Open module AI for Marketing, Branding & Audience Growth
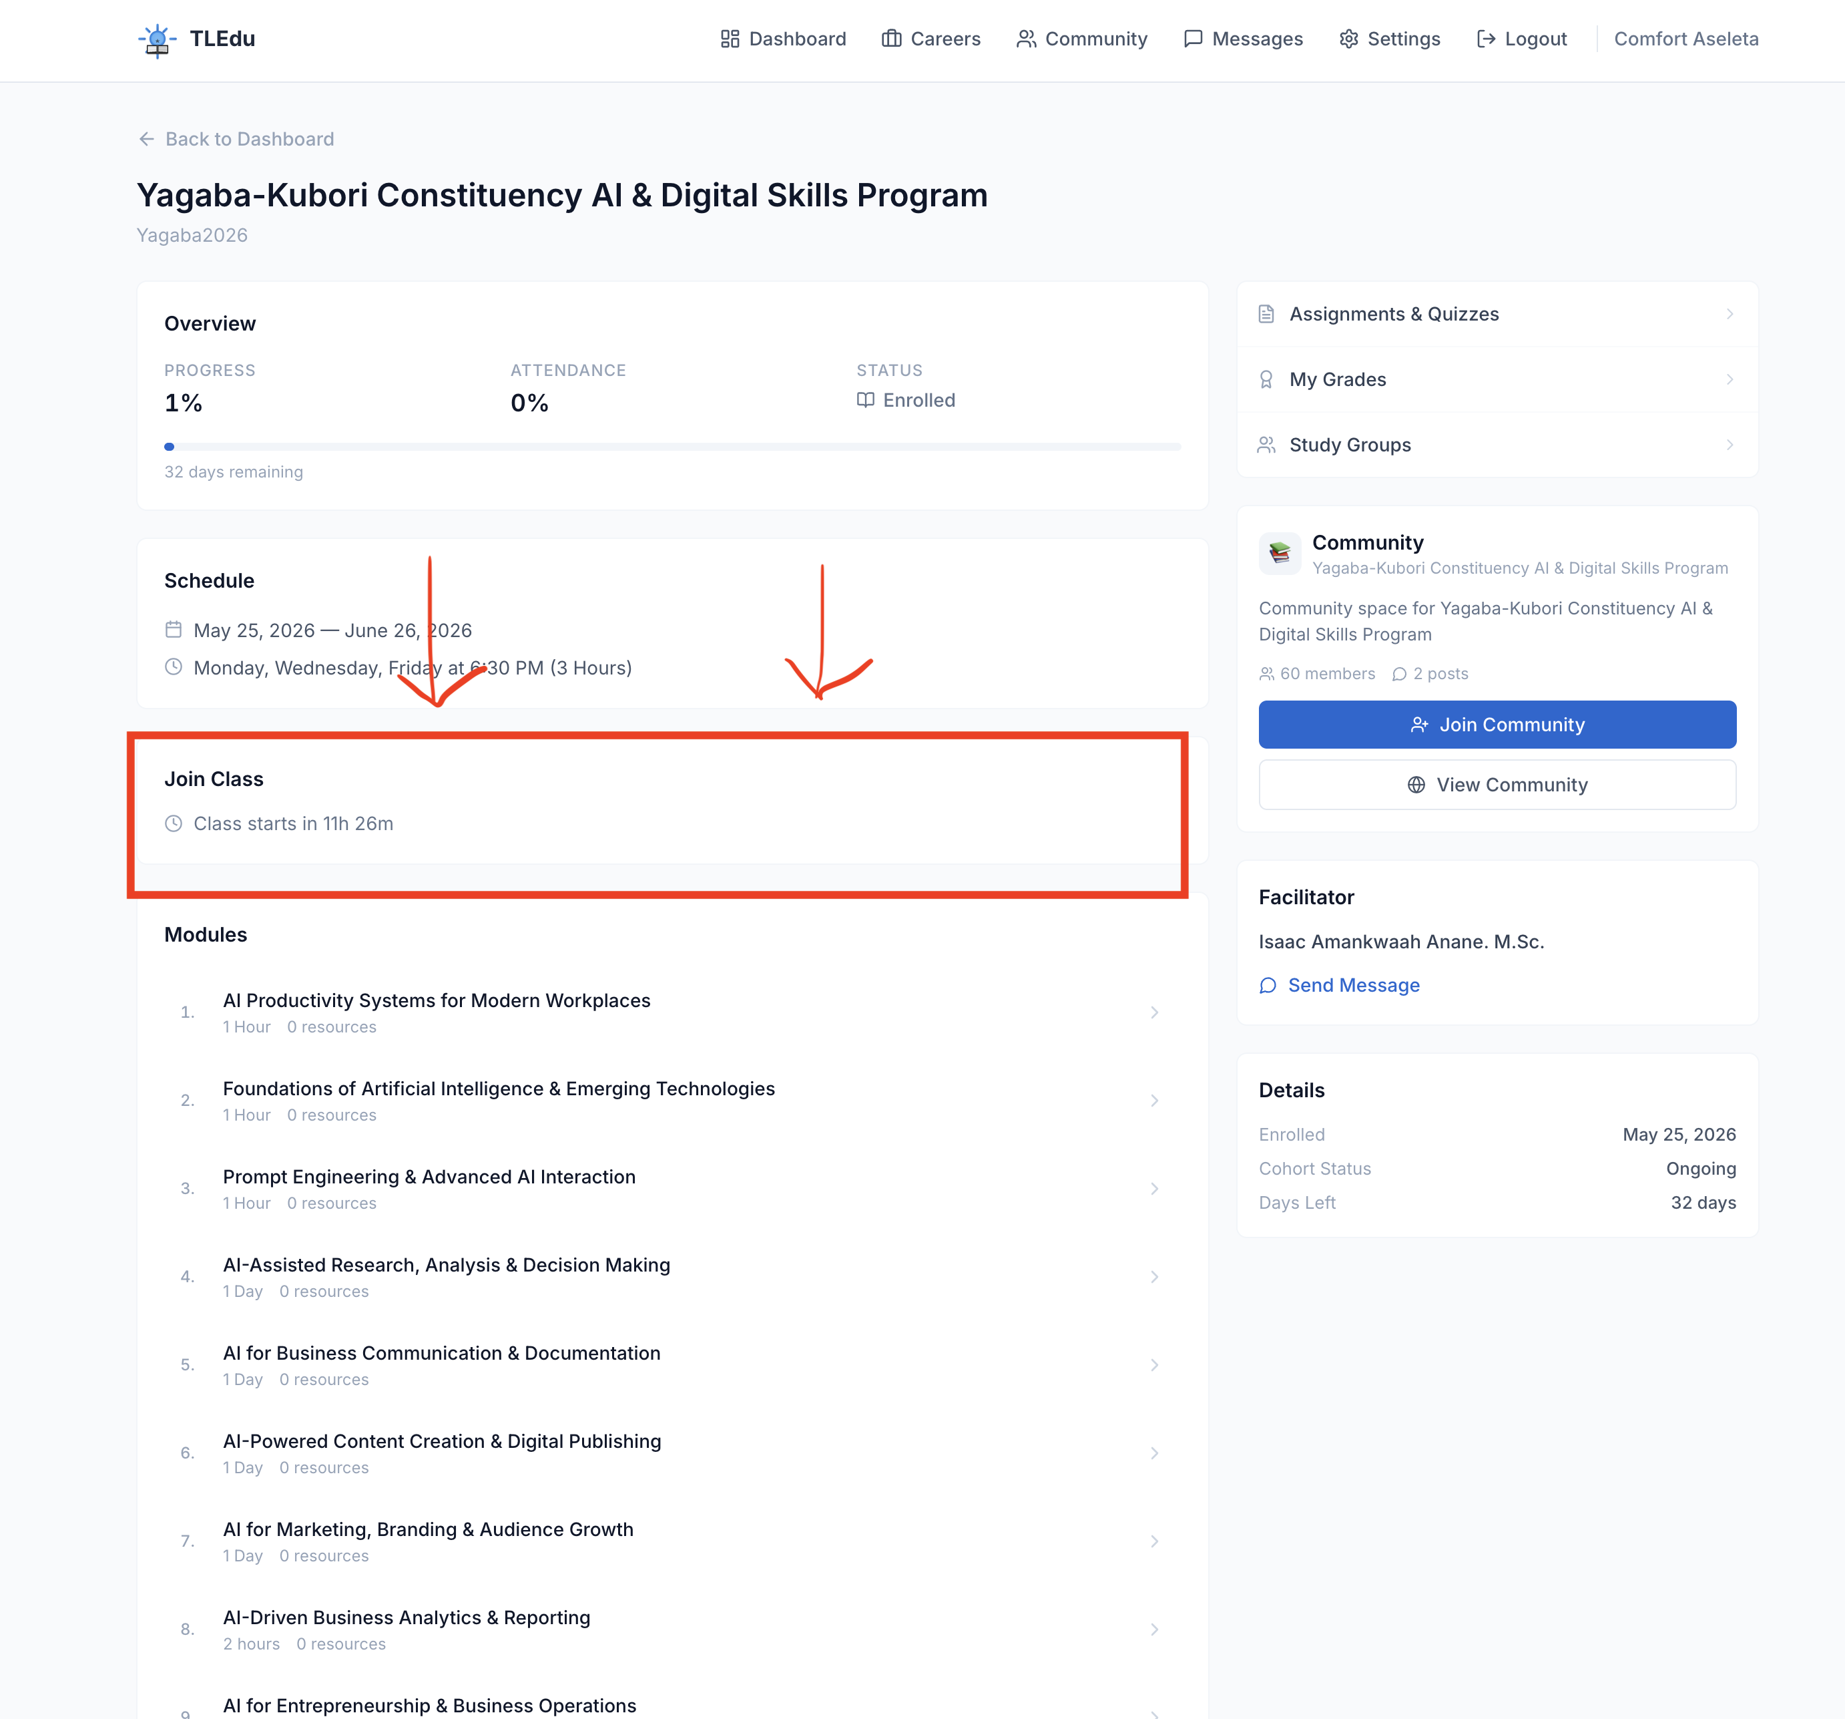Screen dimensions: 1845x1719 point(672,1541)
